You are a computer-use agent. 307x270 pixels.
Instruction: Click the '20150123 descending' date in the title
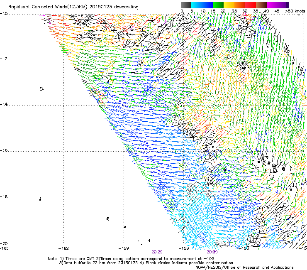tap(114, 7)
